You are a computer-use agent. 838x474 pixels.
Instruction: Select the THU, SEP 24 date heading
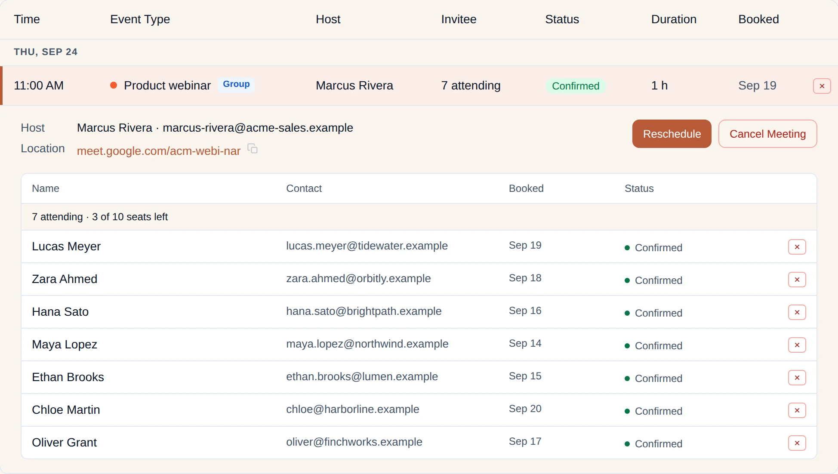tap(46, 52)
